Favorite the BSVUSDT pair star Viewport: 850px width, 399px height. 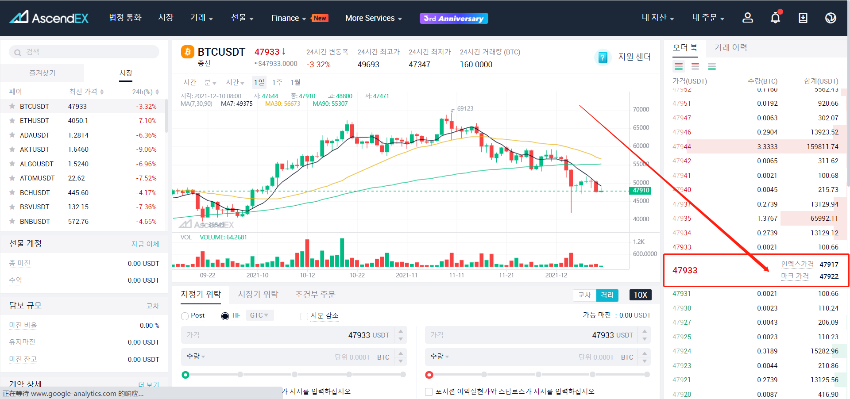(x=12, y=207)
